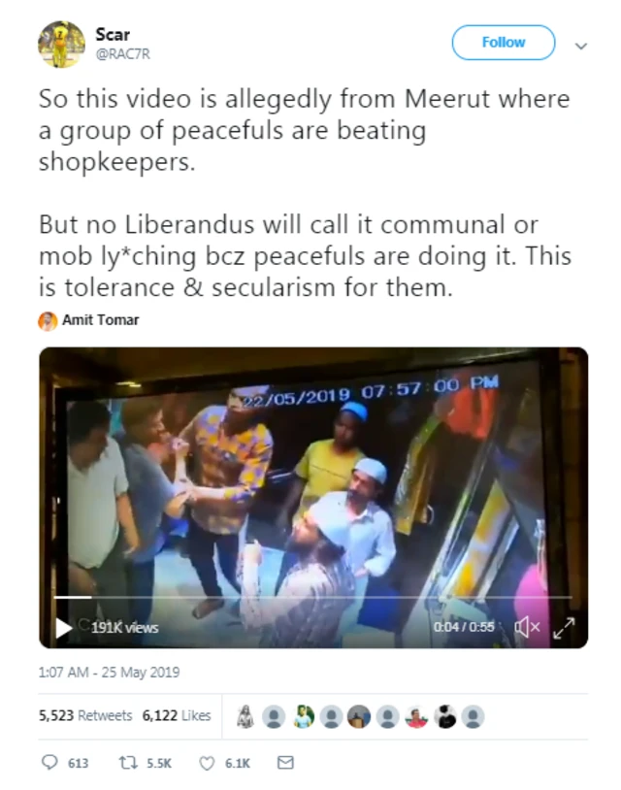
Task: Share via the envelope message icon
Action: tap(285, 762)
